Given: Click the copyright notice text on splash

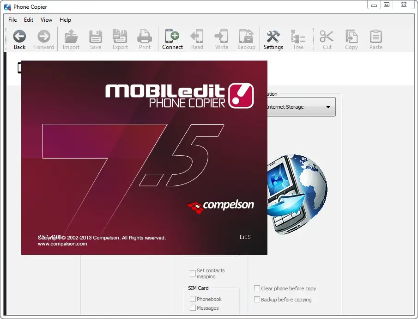Looking at the screenshot, I should tap(102, 238).
